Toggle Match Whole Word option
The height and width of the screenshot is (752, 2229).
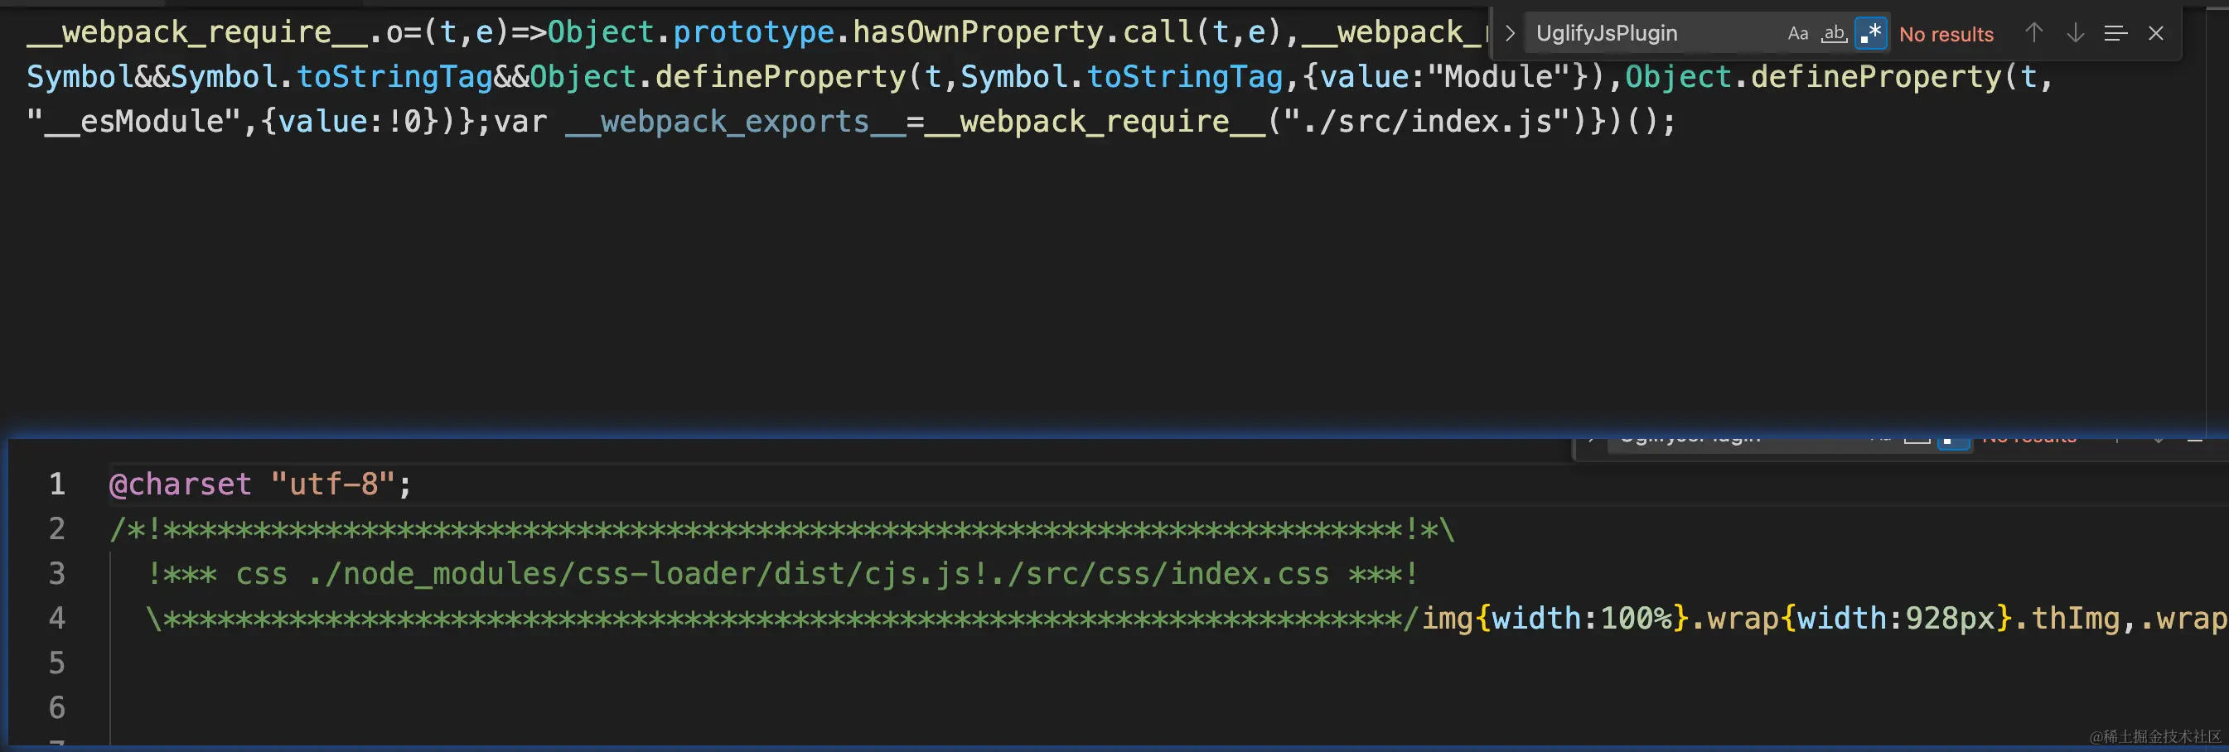pos(1834,34)
